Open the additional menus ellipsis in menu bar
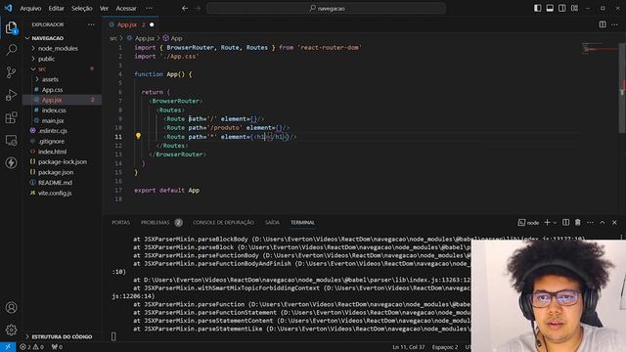 tap(149, 8)
